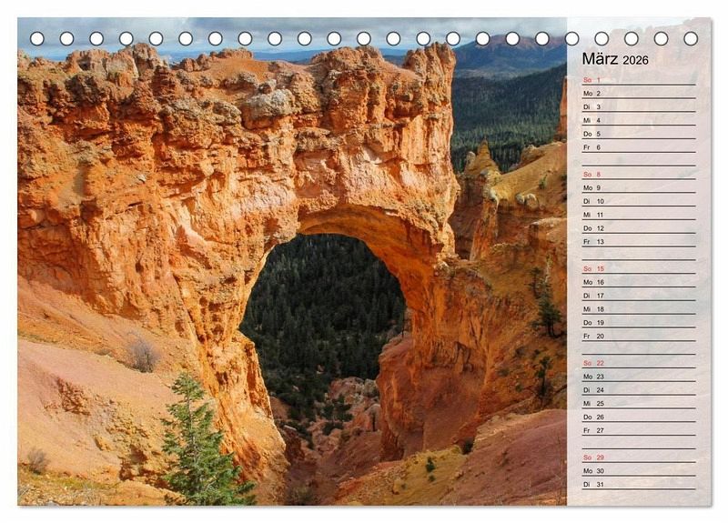Choose the "Mi 4" date row
This screenshot has height=523, width=728.
click(639, 120)
